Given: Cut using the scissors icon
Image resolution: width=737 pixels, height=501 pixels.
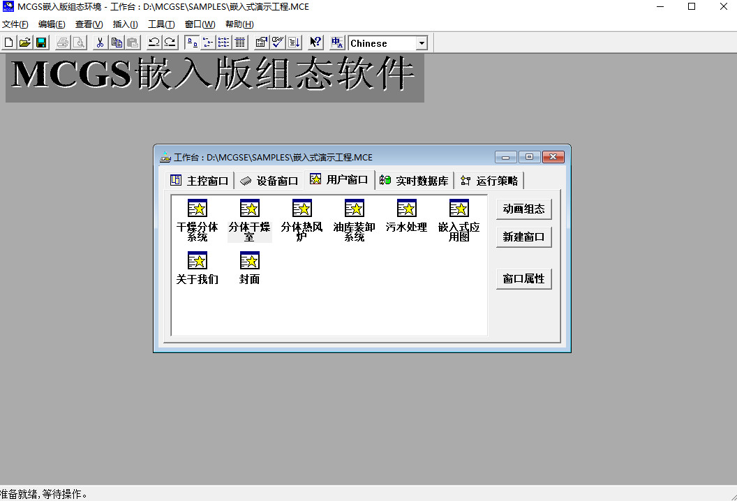Looking at the screenshot, I should [x=100, y=43].
